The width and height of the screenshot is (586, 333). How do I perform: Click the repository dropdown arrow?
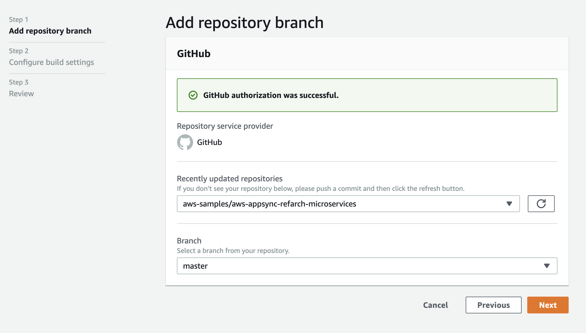509,204
